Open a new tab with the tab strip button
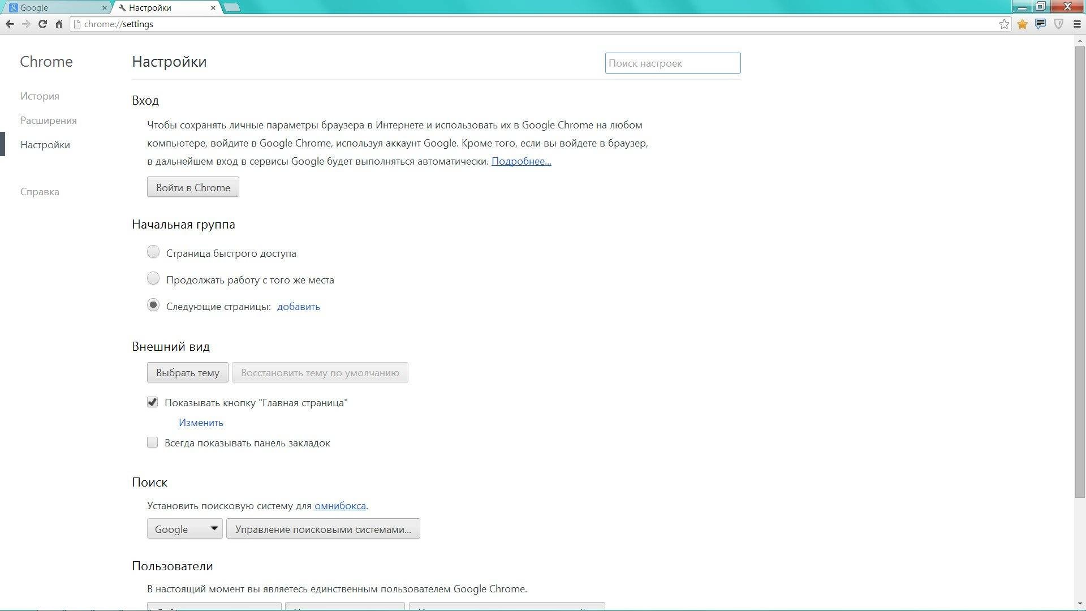Screen dimensions: 1086x611 (x=232, y=8)
